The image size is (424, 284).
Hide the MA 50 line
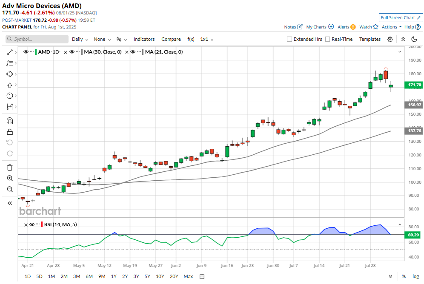point(72,52)
